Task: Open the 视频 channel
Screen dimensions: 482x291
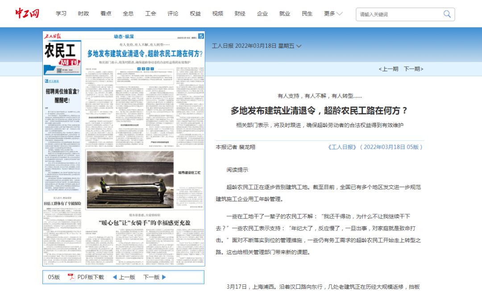Action: coord(217,13)
